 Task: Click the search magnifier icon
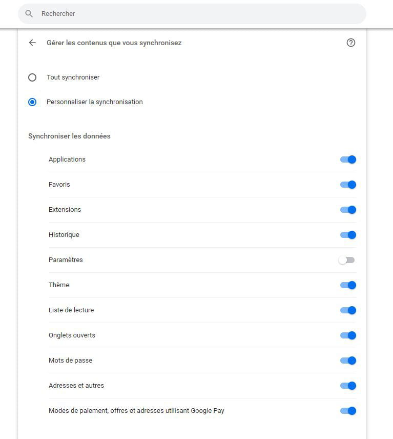[29, 13]
